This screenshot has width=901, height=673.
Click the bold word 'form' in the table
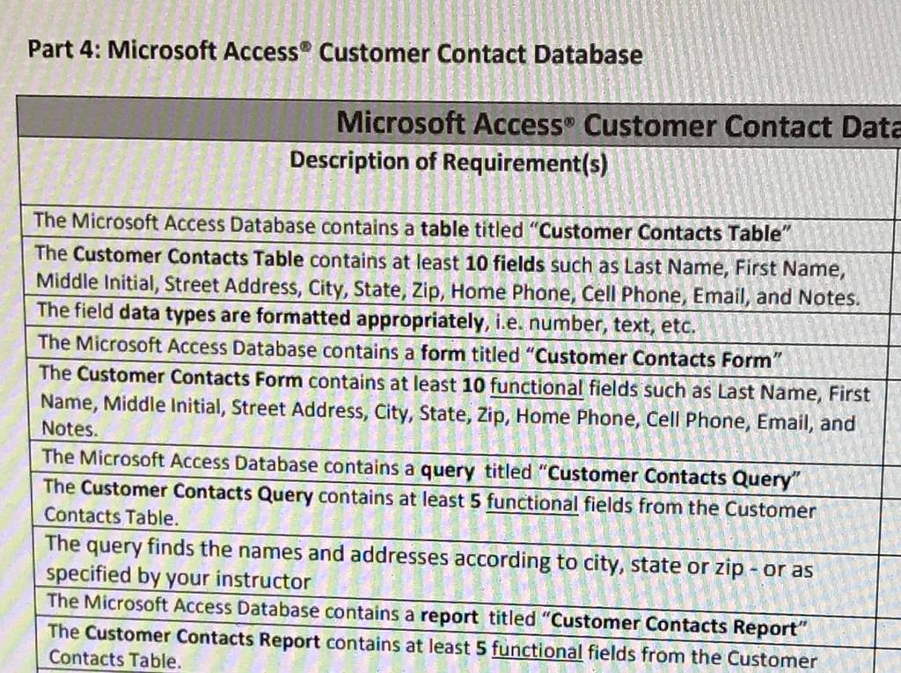point(443,353)
